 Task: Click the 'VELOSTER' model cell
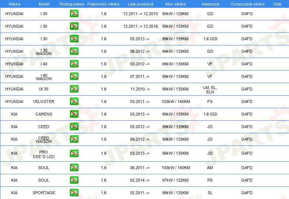[44, 102]
